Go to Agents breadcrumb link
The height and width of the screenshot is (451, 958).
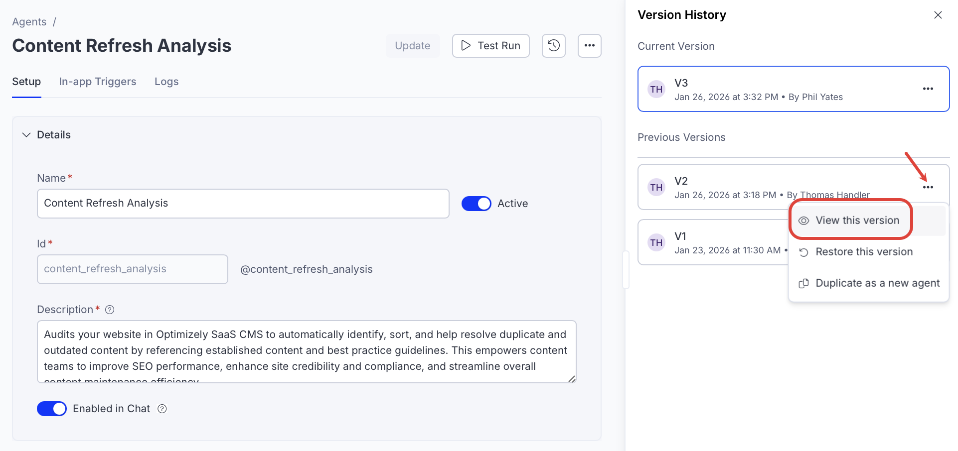pyautogui.click(x=29, y=22)
